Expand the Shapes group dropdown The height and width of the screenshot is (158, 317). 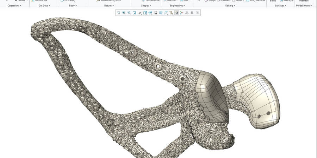point(146,6)
